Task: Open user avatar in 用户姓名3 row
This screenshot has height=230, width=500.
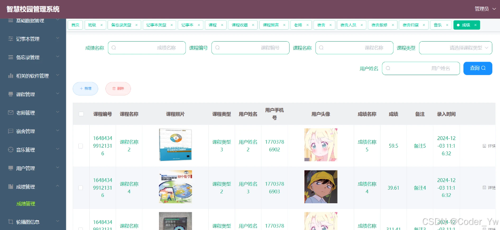Action: click(321, 187)
